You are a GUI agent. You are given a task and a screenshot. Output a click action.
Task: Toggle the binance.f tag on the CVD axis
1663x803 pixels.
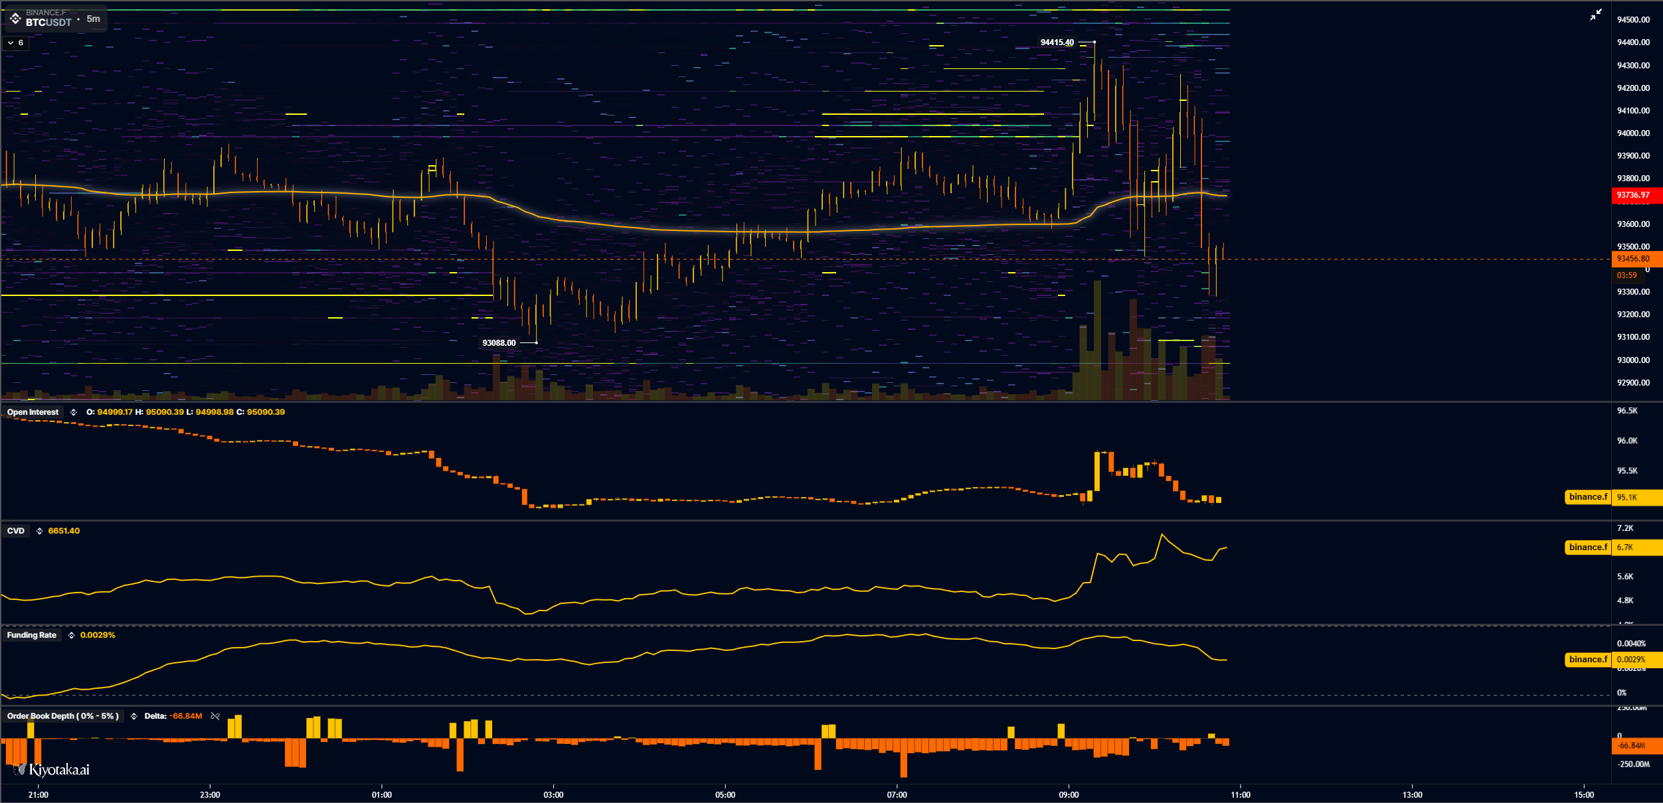click(1588, 547)
